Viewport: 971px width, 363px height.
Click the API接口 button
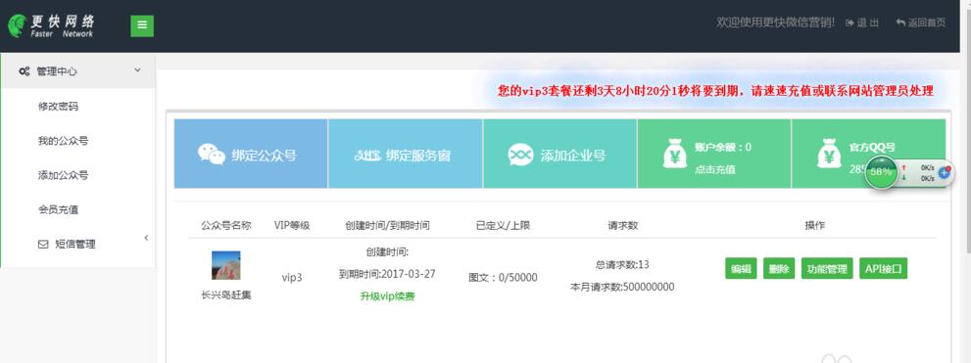(x=883, y=269)
